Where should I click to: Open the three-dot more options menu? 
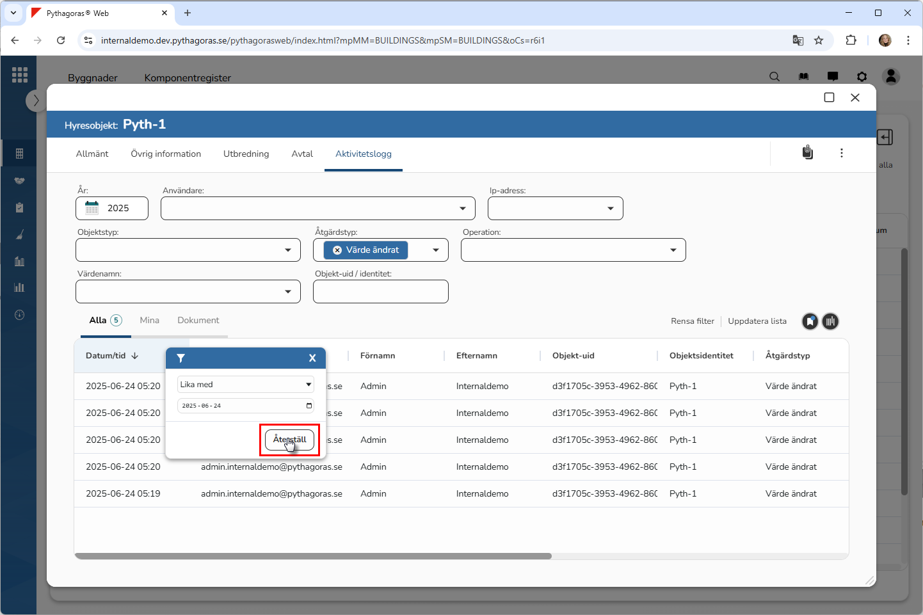click(x=841, y=153)
